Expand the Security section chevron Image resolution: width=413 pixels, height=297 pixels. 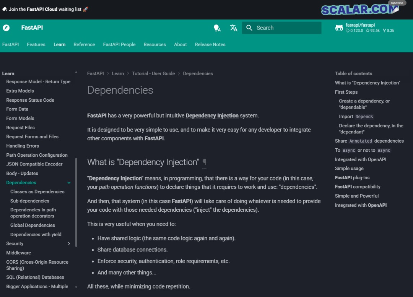click(69, 243)
